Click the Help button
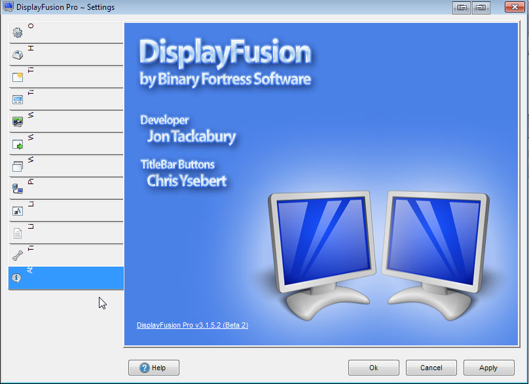 [x=154, y=368]
